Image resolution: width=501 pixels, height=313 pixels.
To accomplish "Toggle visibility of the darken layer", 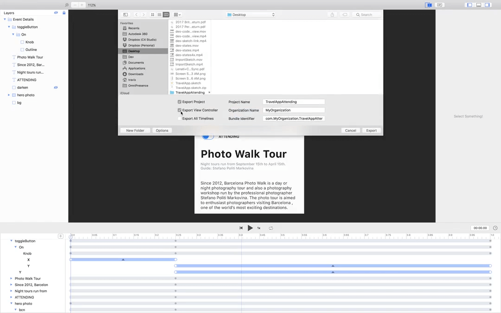I will coord(56,88).
